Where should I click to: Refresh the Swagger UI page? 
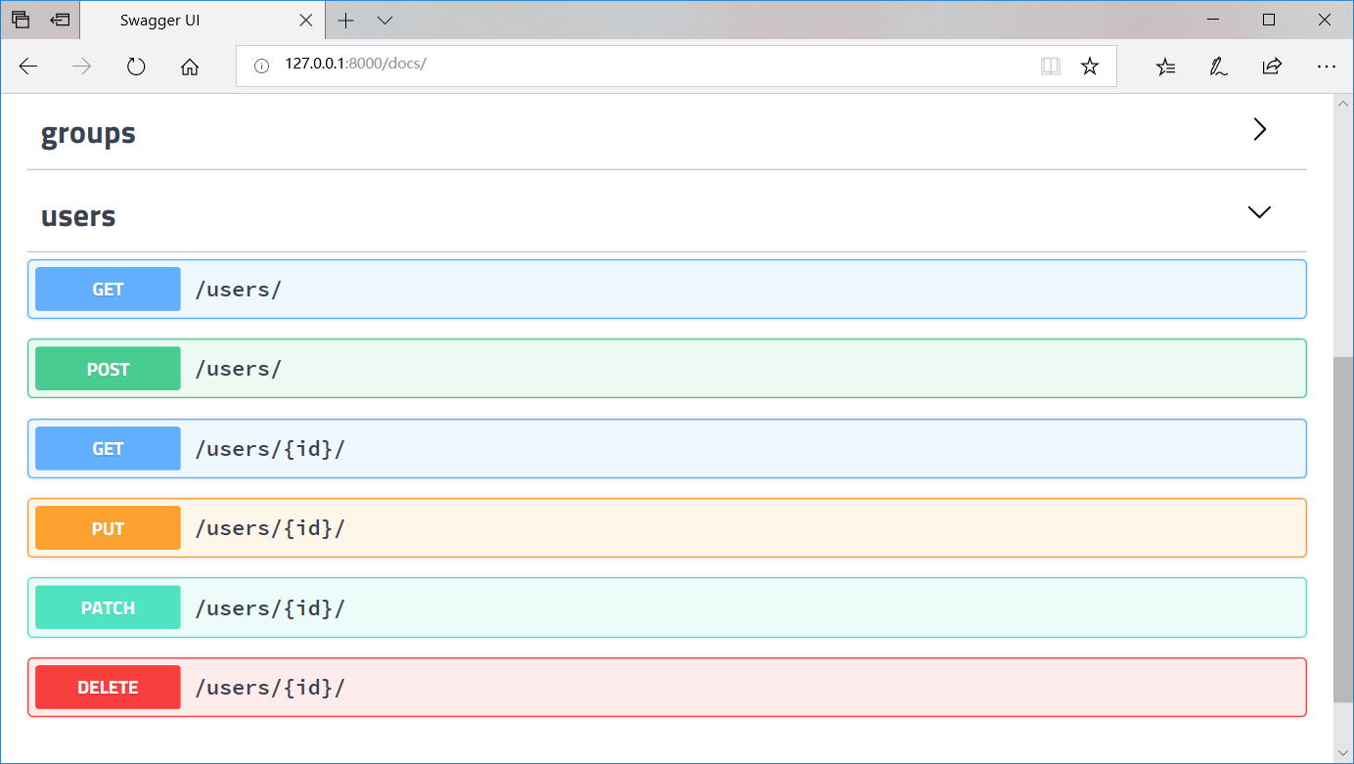[136, 67]
